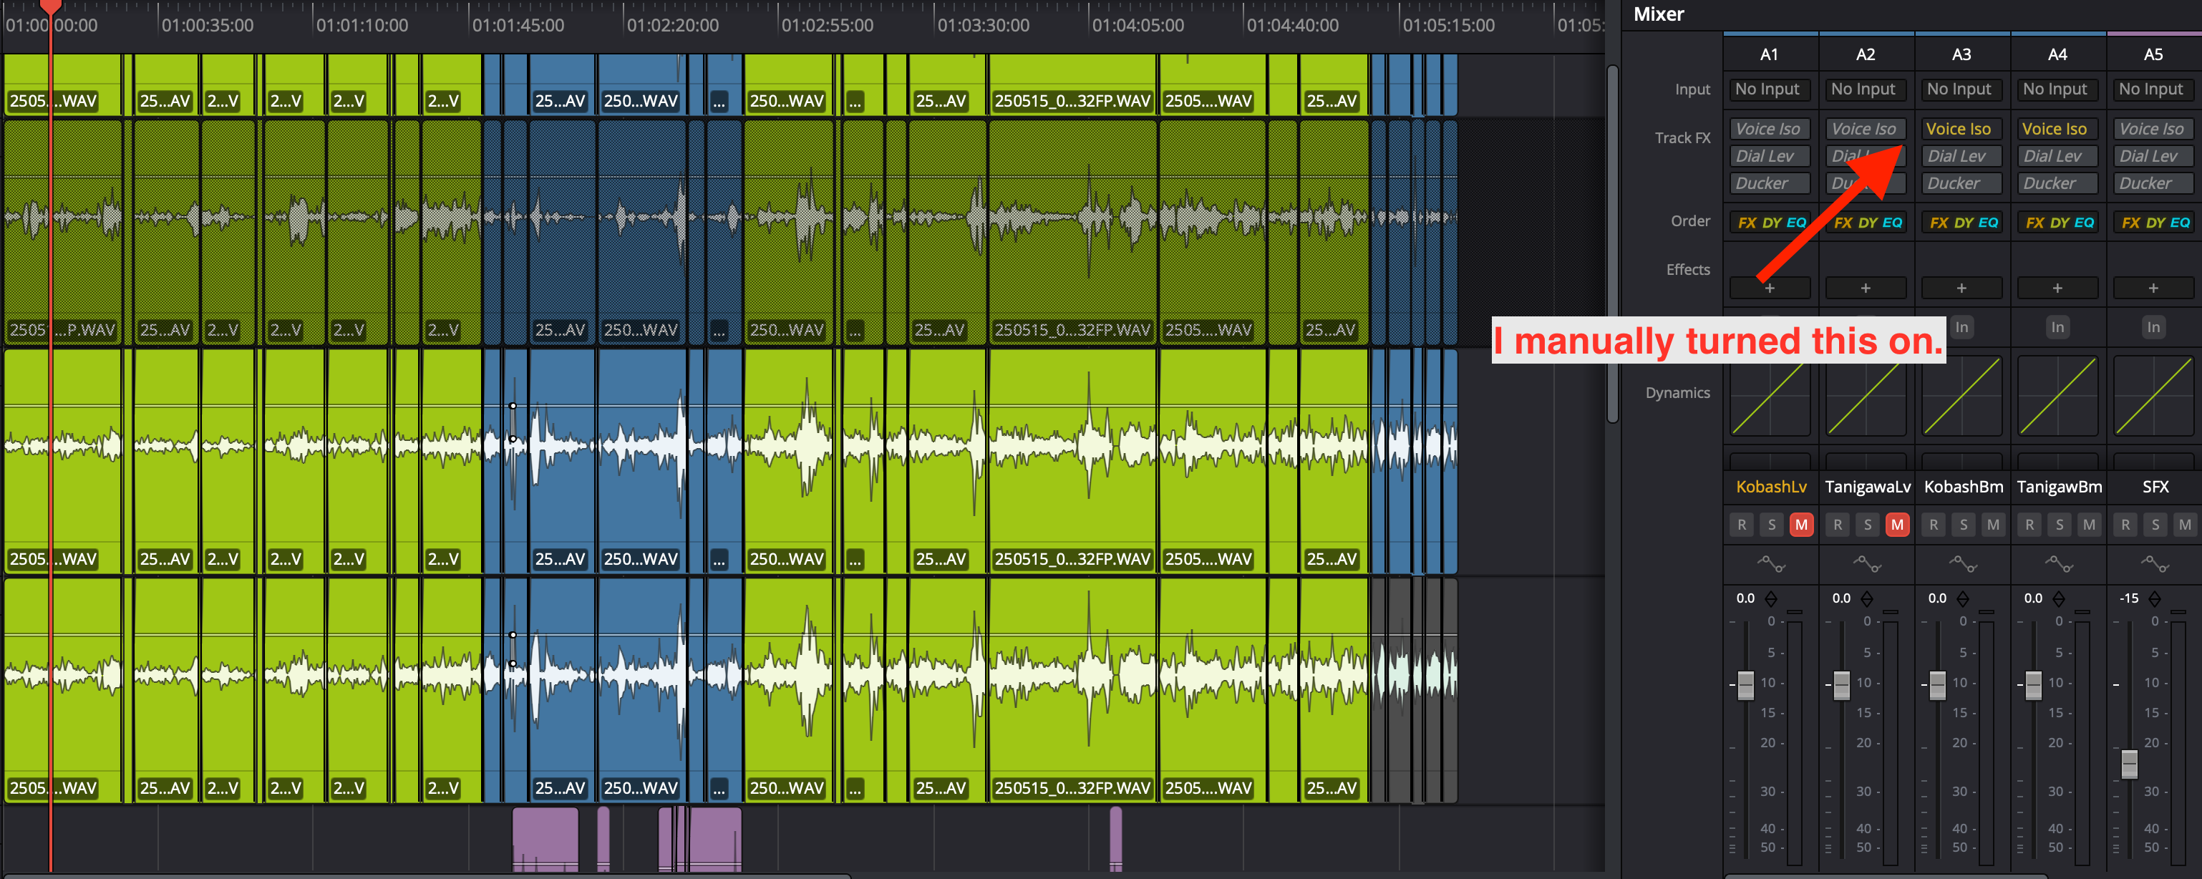Change FX DY EQ order on A4

tap(2057, 223)
